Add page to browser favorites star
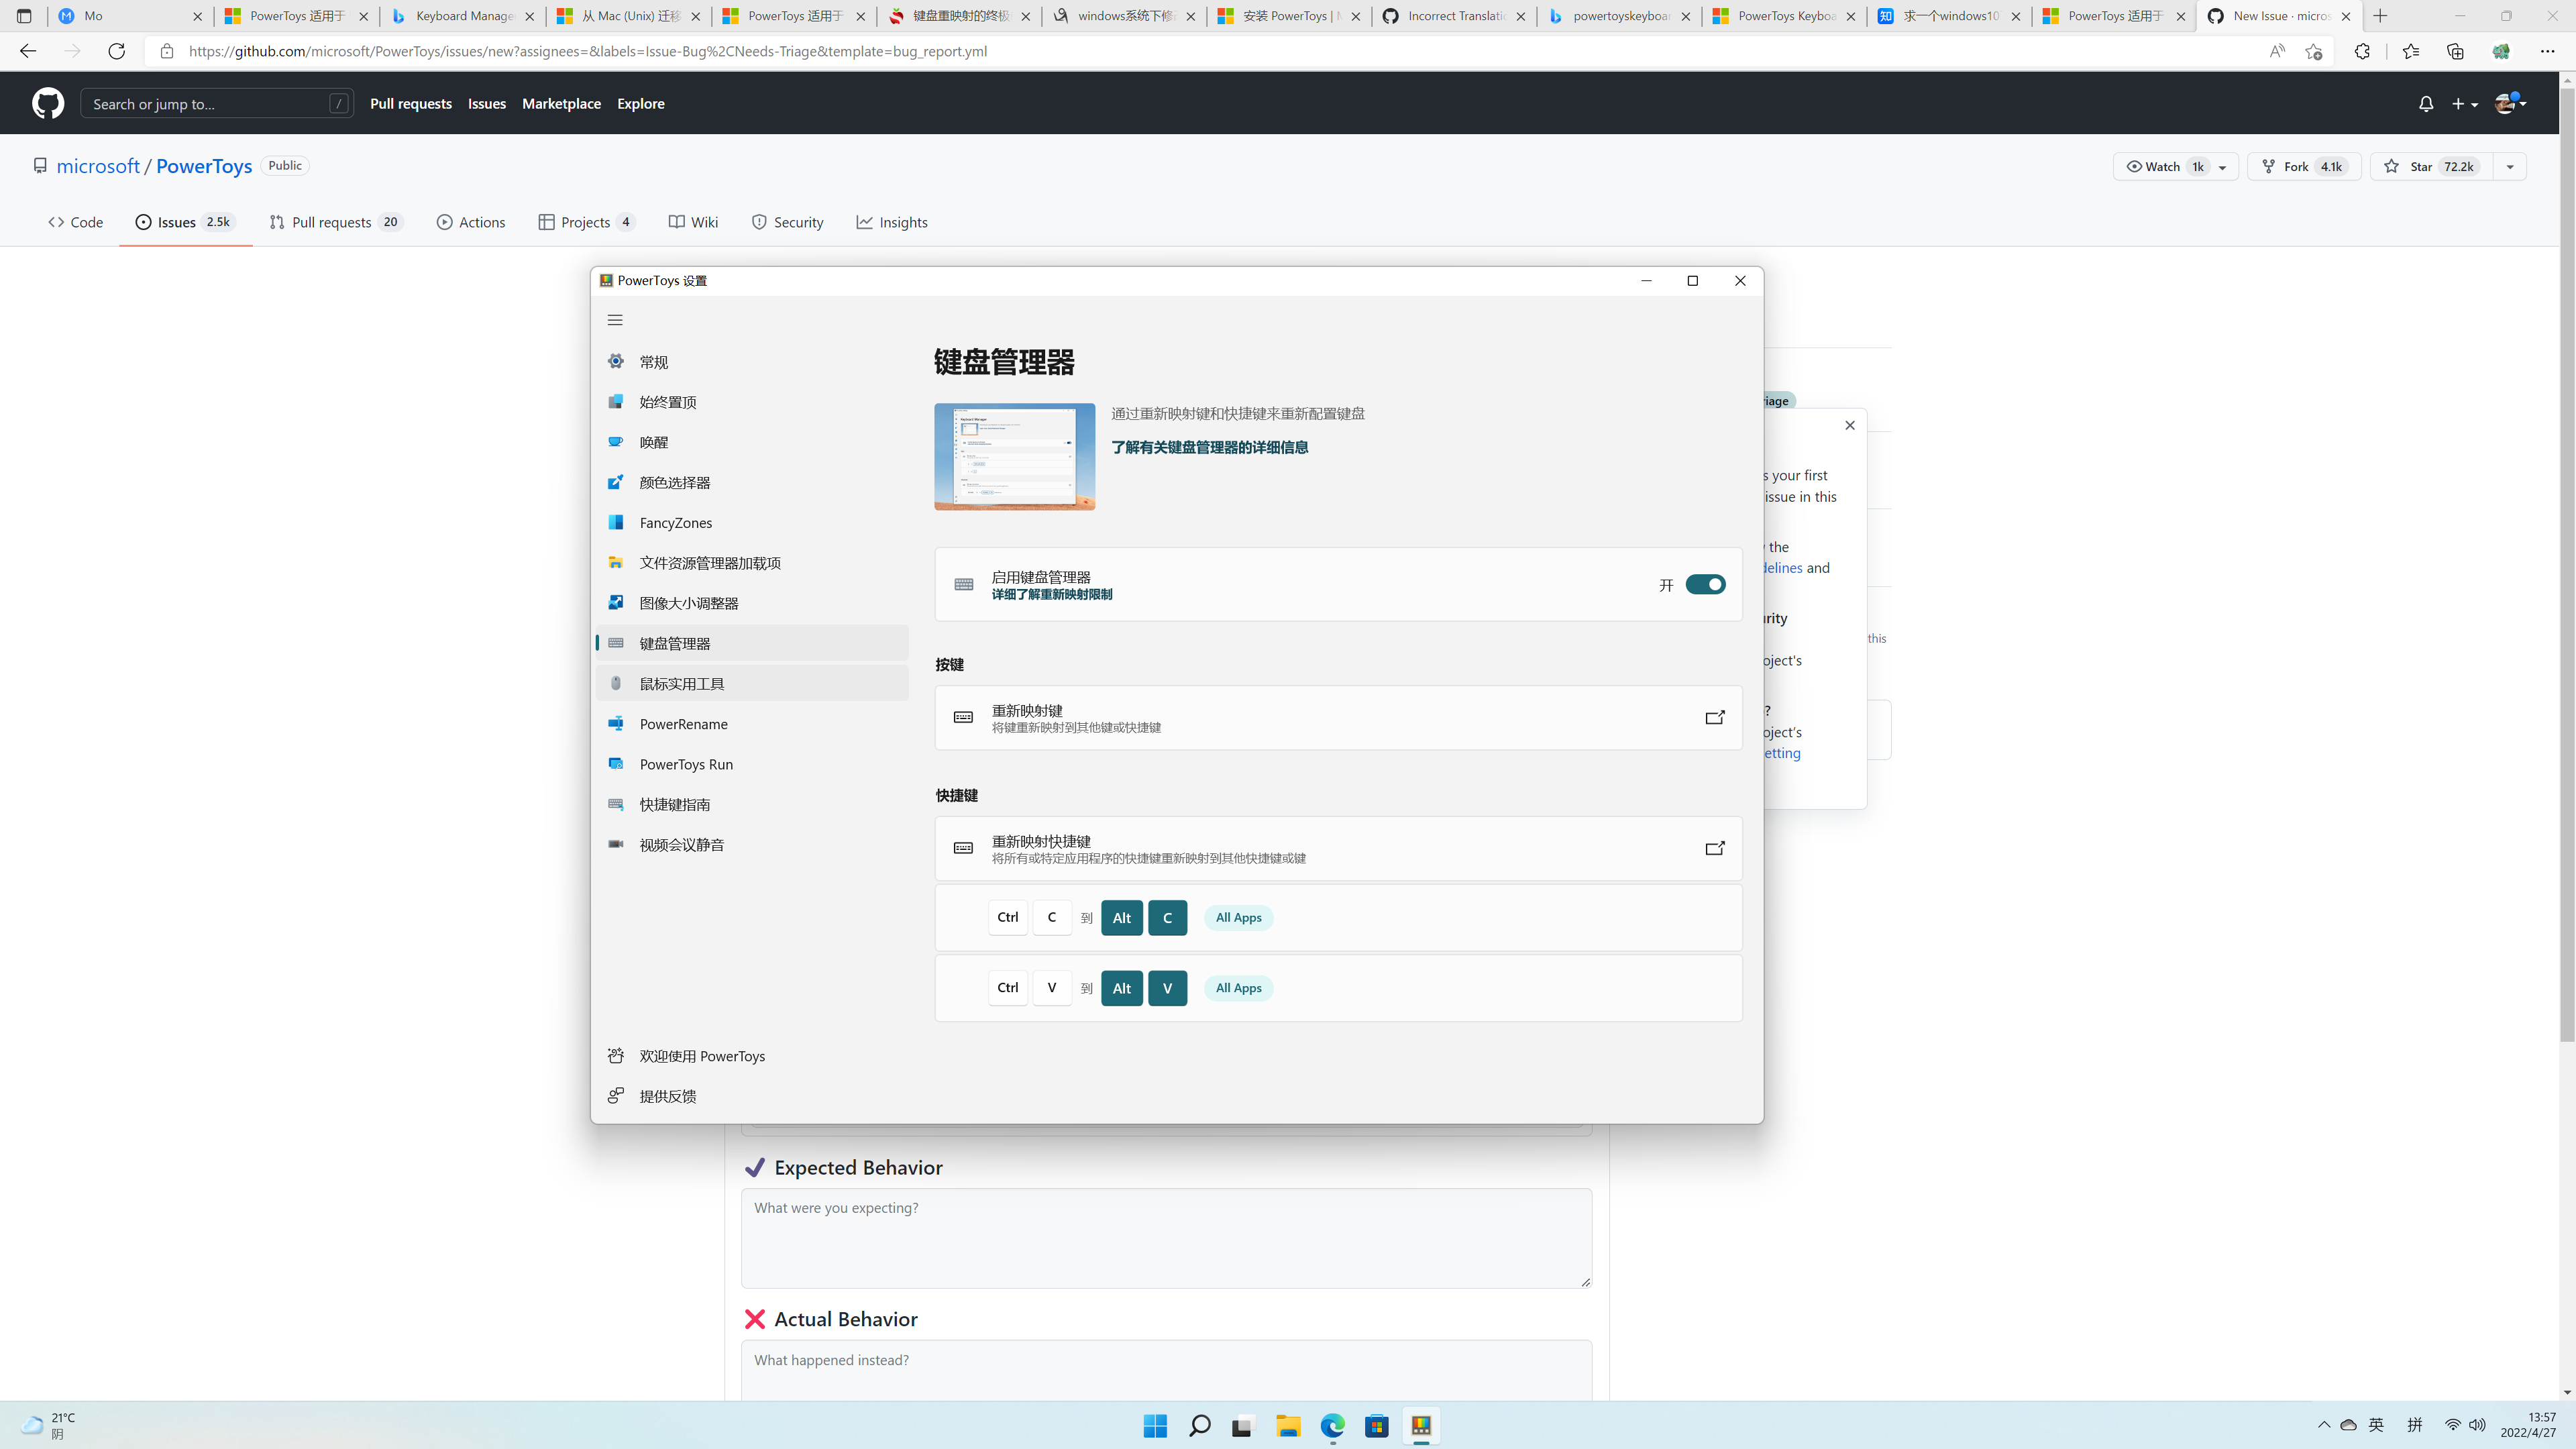 (2313, 51)
